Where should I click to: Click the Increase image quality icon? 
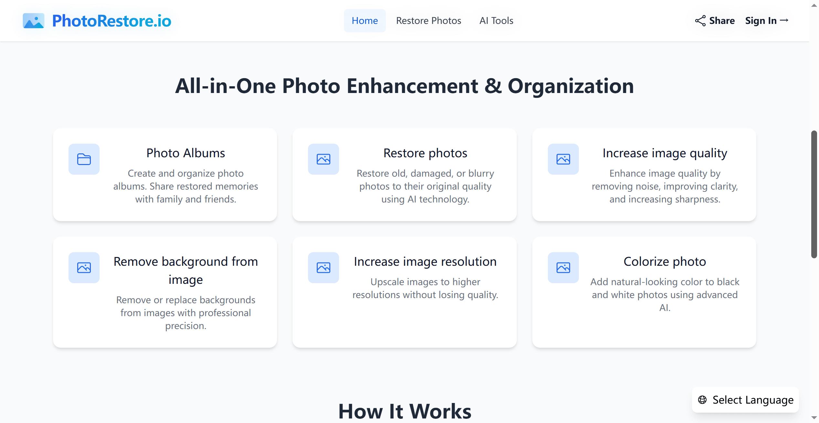click(563, 159)
